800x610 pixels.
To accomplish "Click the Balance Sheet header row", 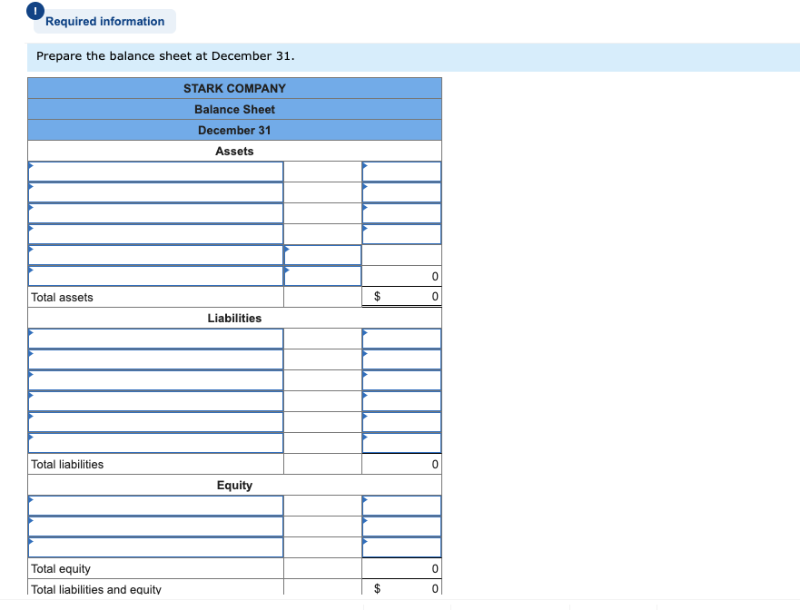I will [x=234, y=109].
